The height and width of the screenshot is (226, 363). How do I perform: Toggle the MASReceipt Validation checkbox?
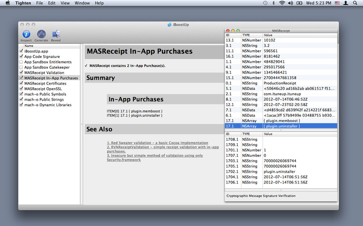(21, 72)
